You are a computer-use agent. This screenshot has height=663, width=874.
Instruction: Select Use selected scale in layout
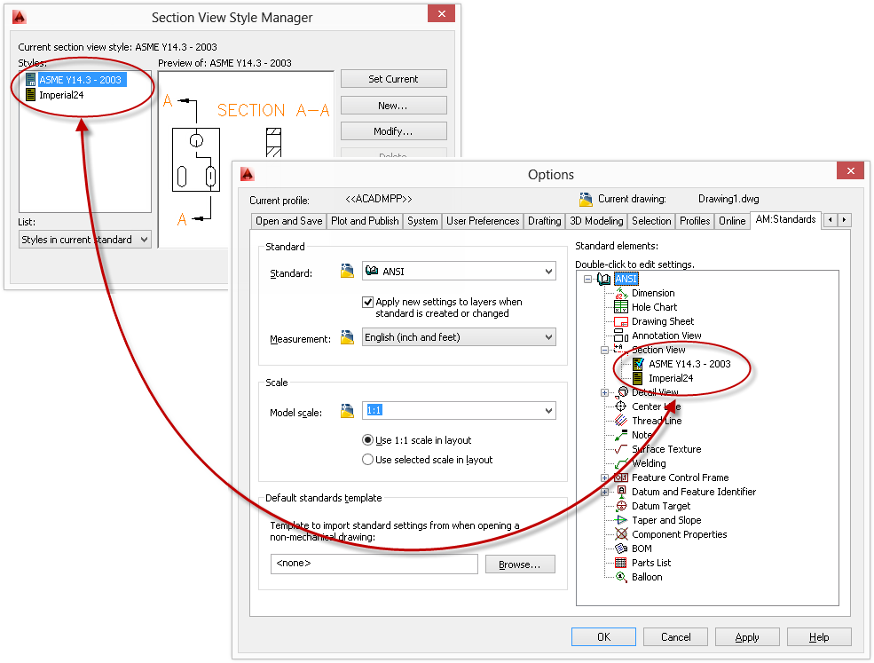click(x=367, y=460)
